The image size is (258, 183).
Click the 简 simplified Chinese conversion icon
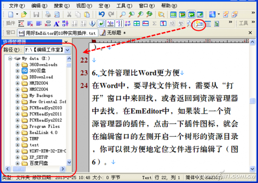172,24
